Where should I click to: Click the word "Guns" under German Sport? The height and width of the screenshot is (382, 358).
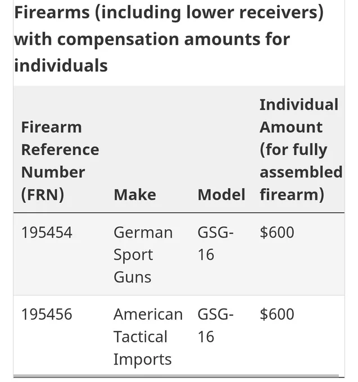point(132,278)
